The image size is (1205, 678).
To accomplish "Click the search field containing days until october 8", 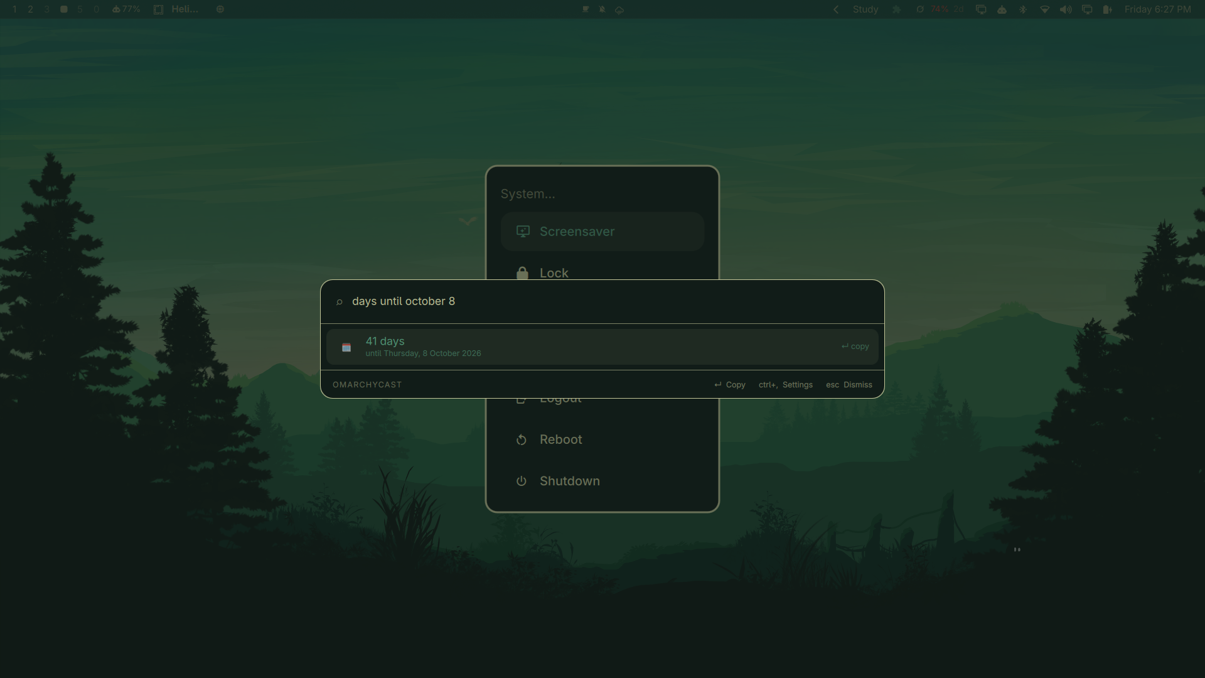I will pos(602,301).
